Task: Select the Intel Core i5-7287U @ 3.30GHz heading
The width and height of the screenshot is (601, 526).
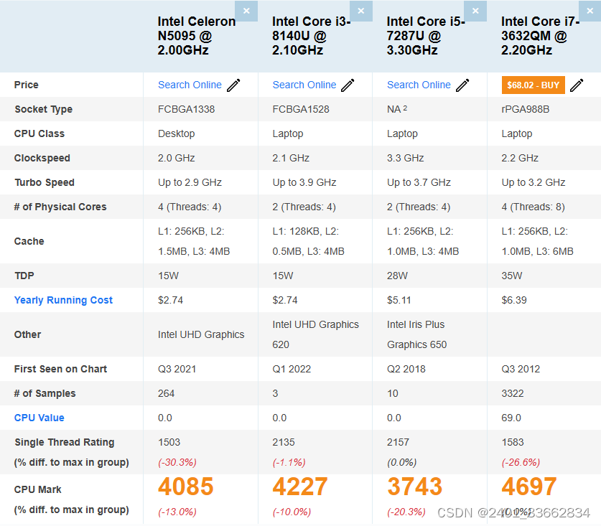Action: tap(426, 36)
